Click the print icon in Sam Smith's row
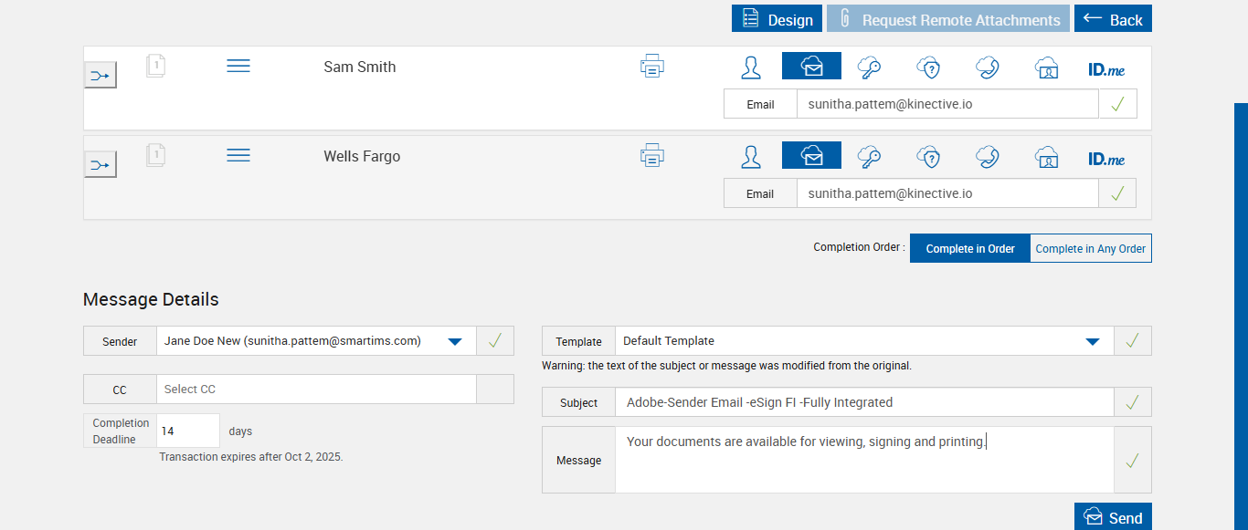1248x530 pixels. click(651, 67)
